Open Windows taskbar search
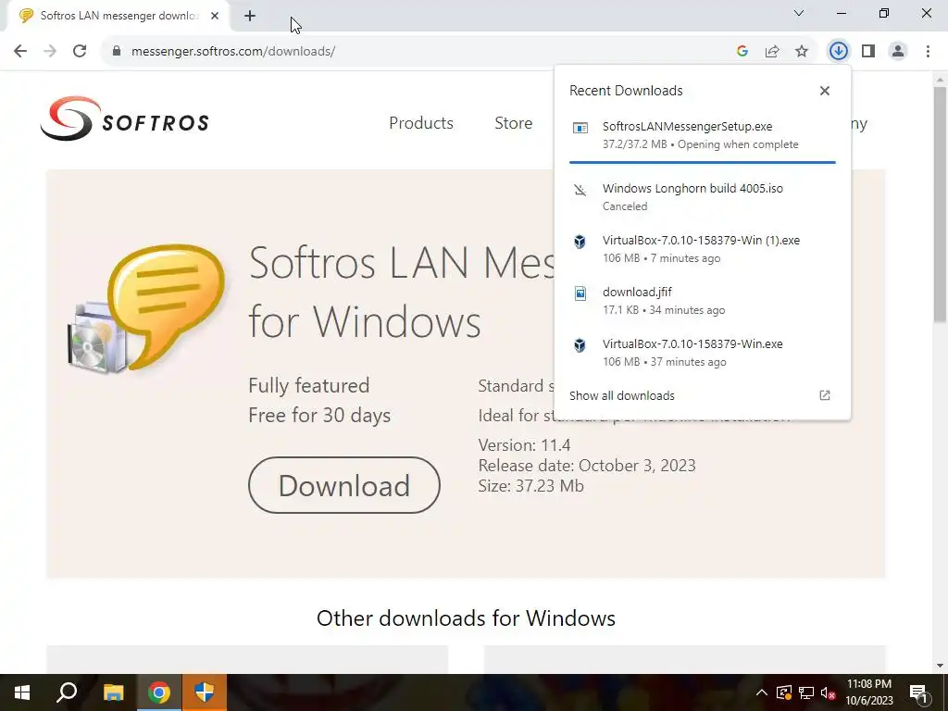 point(67,692)
